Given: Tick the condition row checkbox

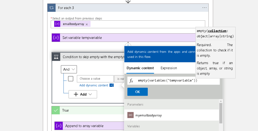Looking at the screenshot, I should (x=71, y=79).
